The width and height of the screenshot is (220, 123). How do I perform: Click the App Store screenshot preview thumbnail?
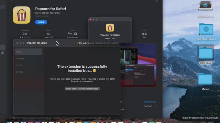[138, 65]
